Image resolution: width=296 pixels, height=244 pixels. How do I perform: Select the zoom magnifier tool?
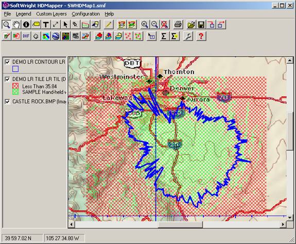tap(7, 25)
